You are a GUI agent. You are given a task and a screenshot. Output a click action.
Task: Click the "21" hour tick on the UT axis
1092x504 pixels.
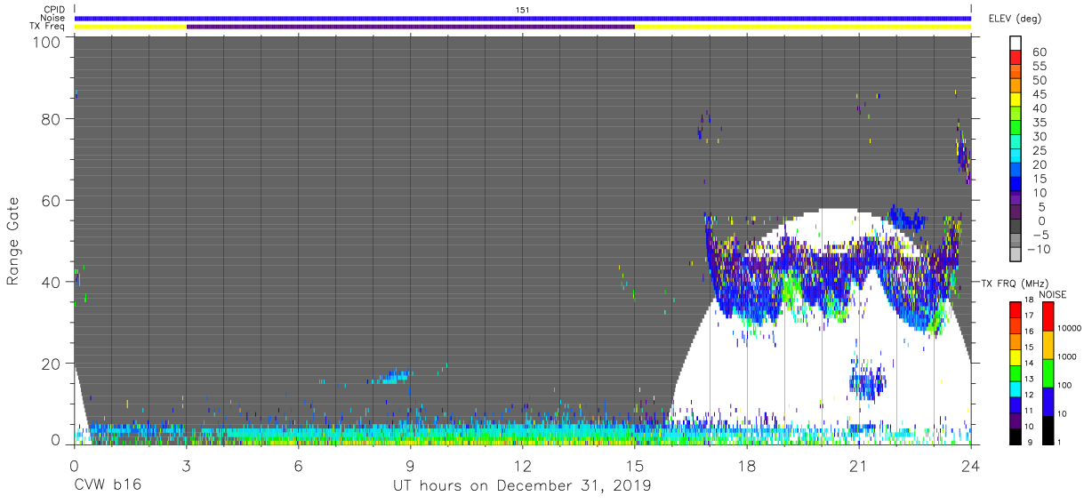point(859,465)
